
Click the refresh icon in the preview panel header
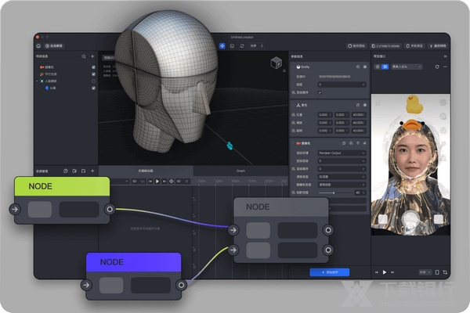click(437, 67)
